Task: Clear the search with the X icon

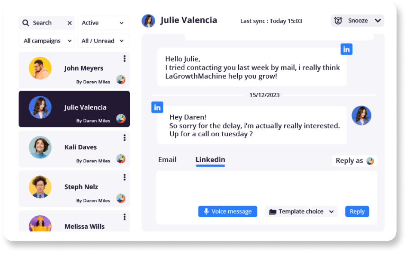Action: tap(70, 23)
